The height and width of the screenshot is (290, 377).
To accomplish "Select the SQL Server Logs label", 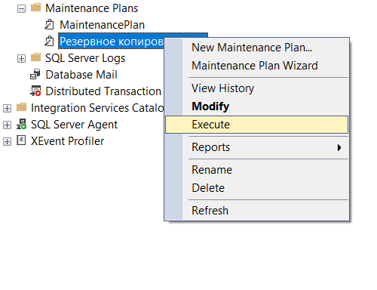I will (x=85, y=58).
